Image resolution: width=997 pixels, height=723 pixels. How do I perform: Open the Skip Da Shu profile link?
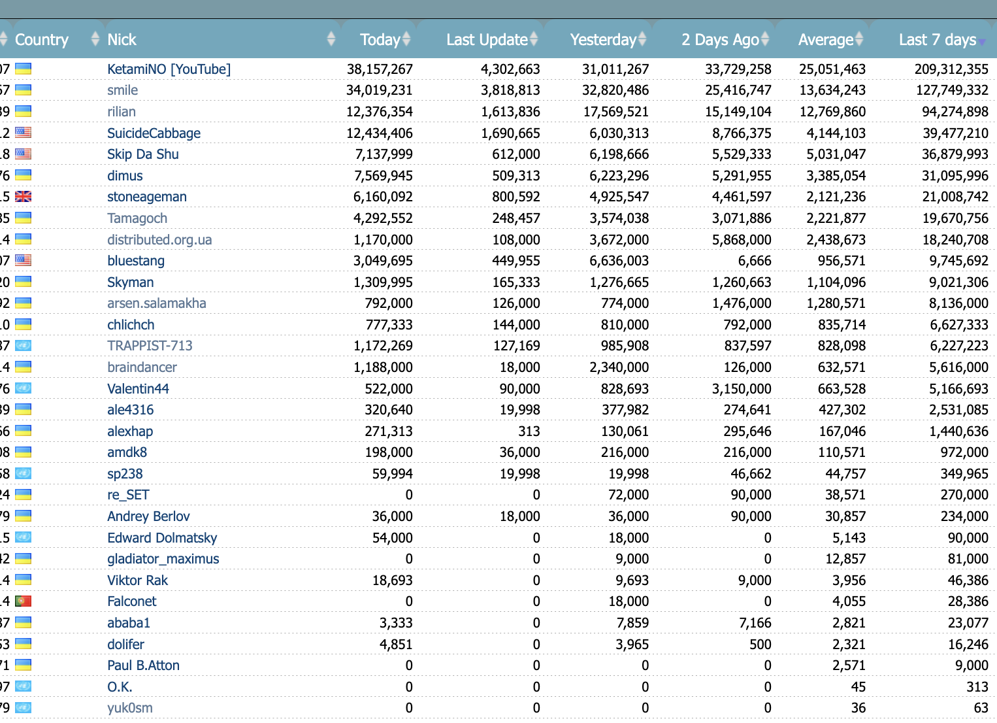click(x=143, y=154)
